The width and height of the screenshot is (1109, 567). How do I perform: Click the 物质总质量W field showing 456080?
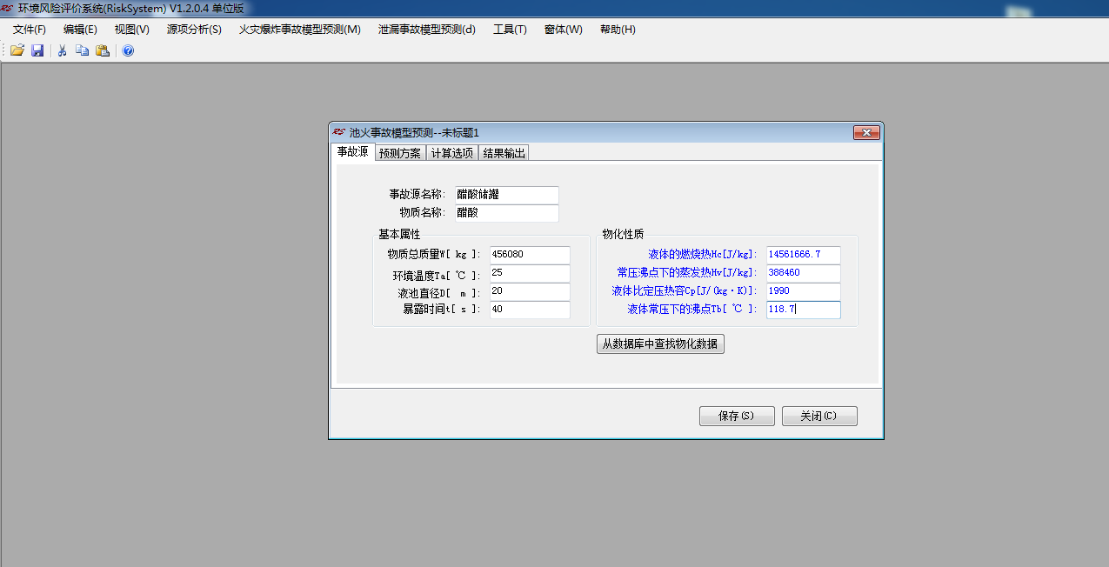click(530, 255)
